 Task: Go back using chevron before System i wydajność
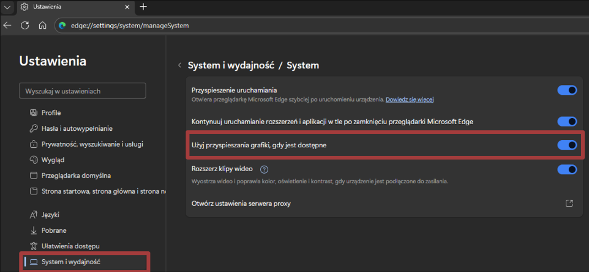click(179, 65)
